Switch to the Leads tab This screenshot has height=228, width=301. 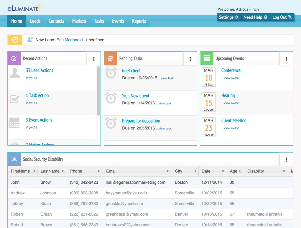pyautogui.click(x=35, y=21)
